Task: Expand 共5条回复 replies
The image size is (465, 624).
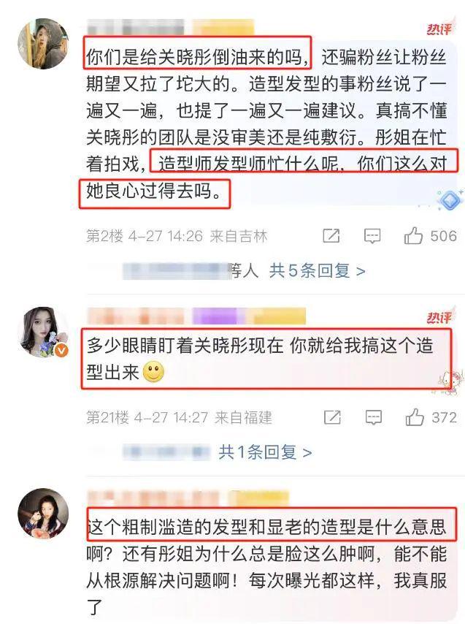Action: pos(317,271)
